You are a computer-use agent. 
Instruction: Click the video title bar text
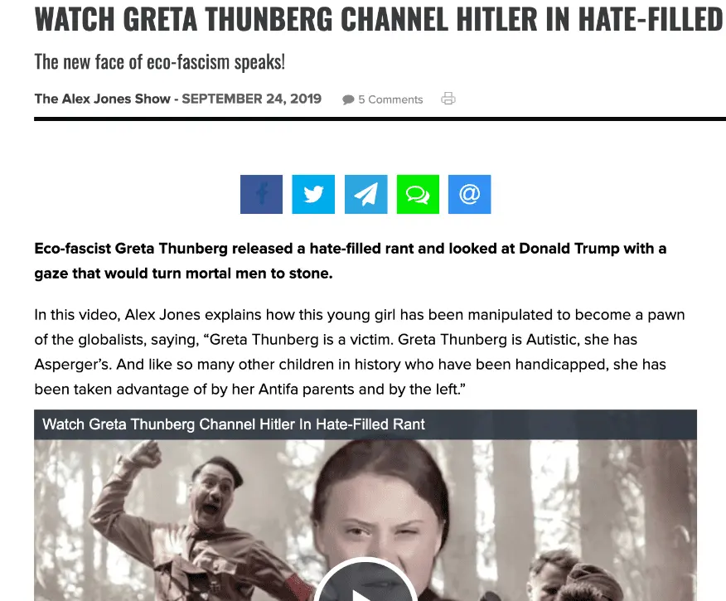click(234, 424)
